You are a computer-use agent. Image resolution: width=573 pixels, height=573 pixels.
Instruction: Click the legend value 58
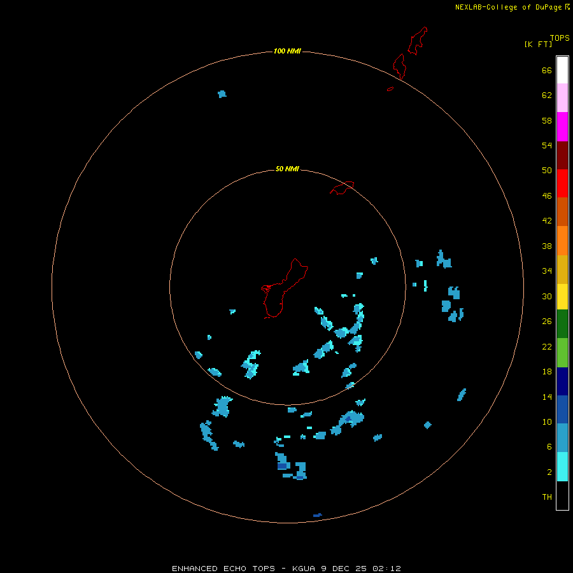point(547,120)
